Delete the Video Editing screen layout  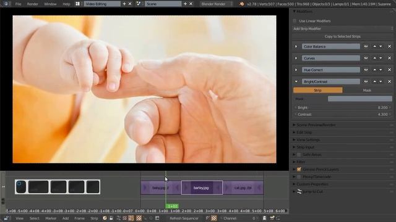point(130,4)
